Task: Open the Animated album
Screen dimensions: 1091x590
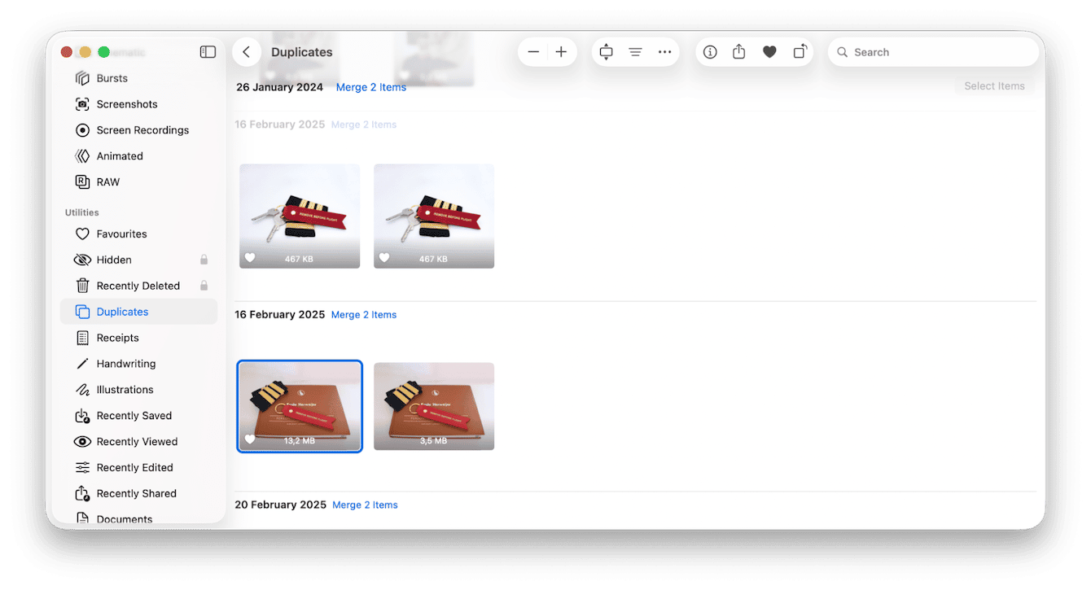Action: (120, 155)
